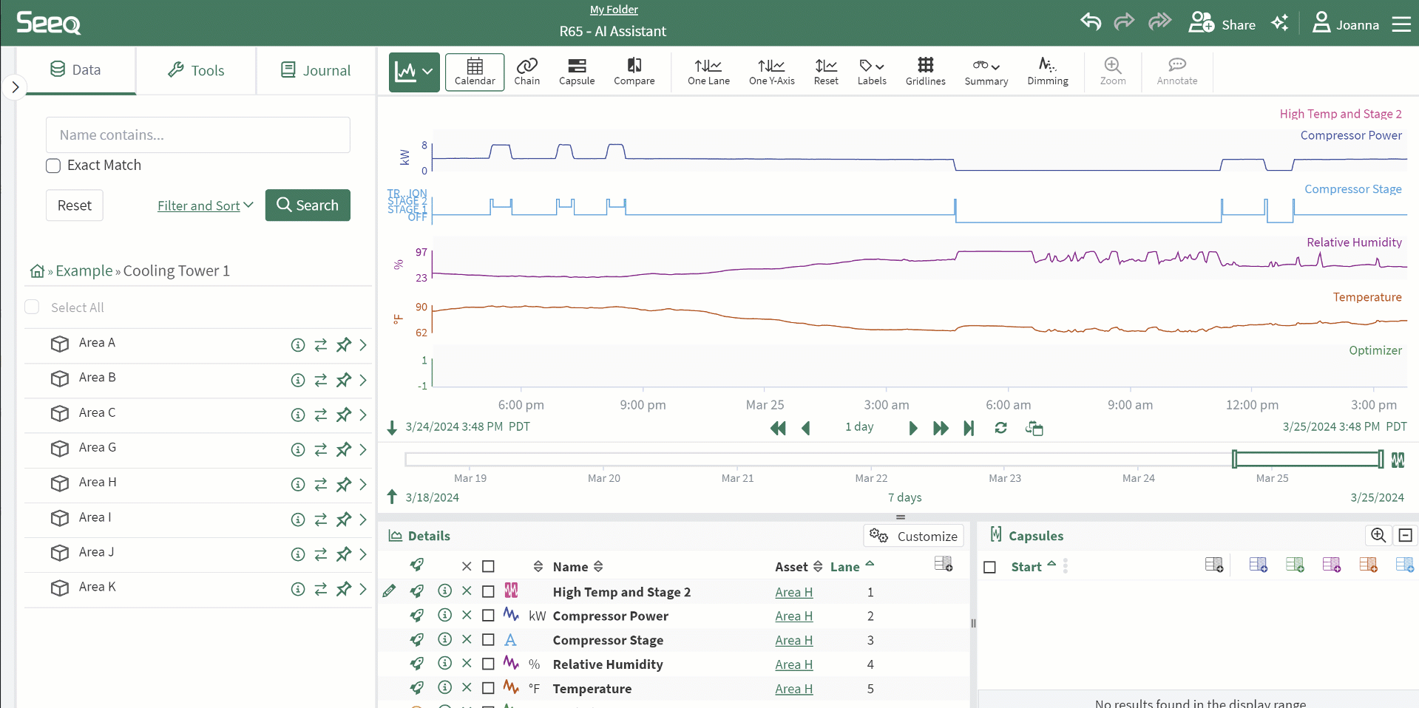Select the Compressor Power row checkbox

pos(488,616)
